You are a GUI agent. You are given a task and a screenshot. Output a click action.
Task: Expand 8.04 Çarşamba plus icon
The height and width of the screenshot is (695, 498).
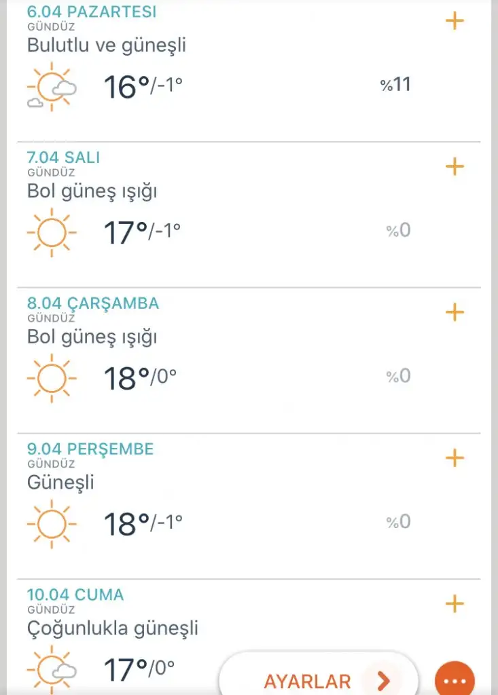tap(455, 312)
